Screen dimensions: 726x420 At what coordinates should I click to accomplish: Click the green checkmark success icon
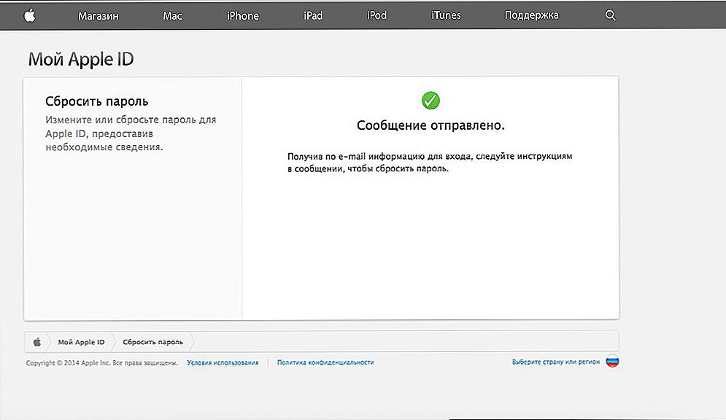(430, 100)
